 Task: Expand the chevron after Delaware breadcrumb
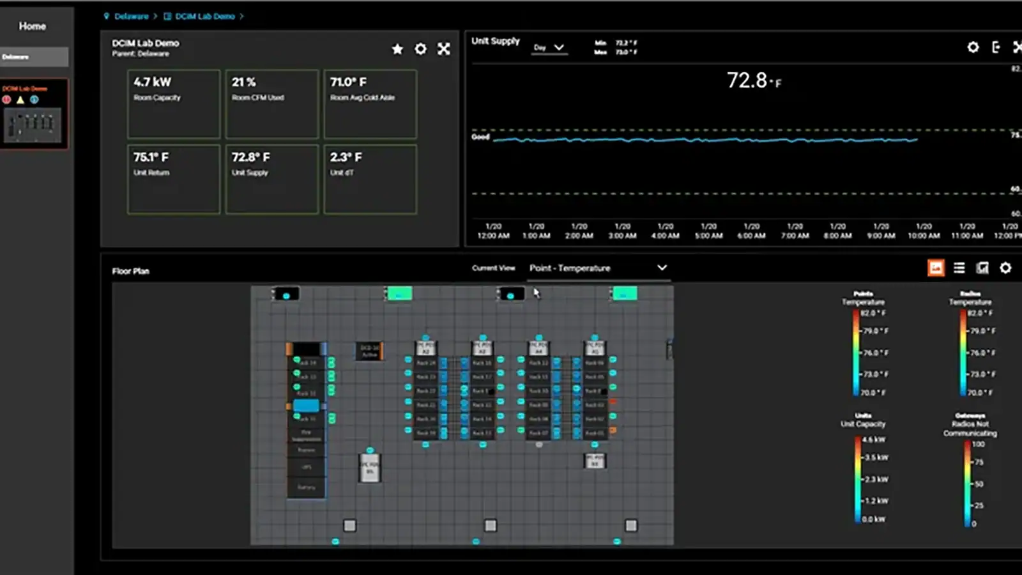point(155,16)
